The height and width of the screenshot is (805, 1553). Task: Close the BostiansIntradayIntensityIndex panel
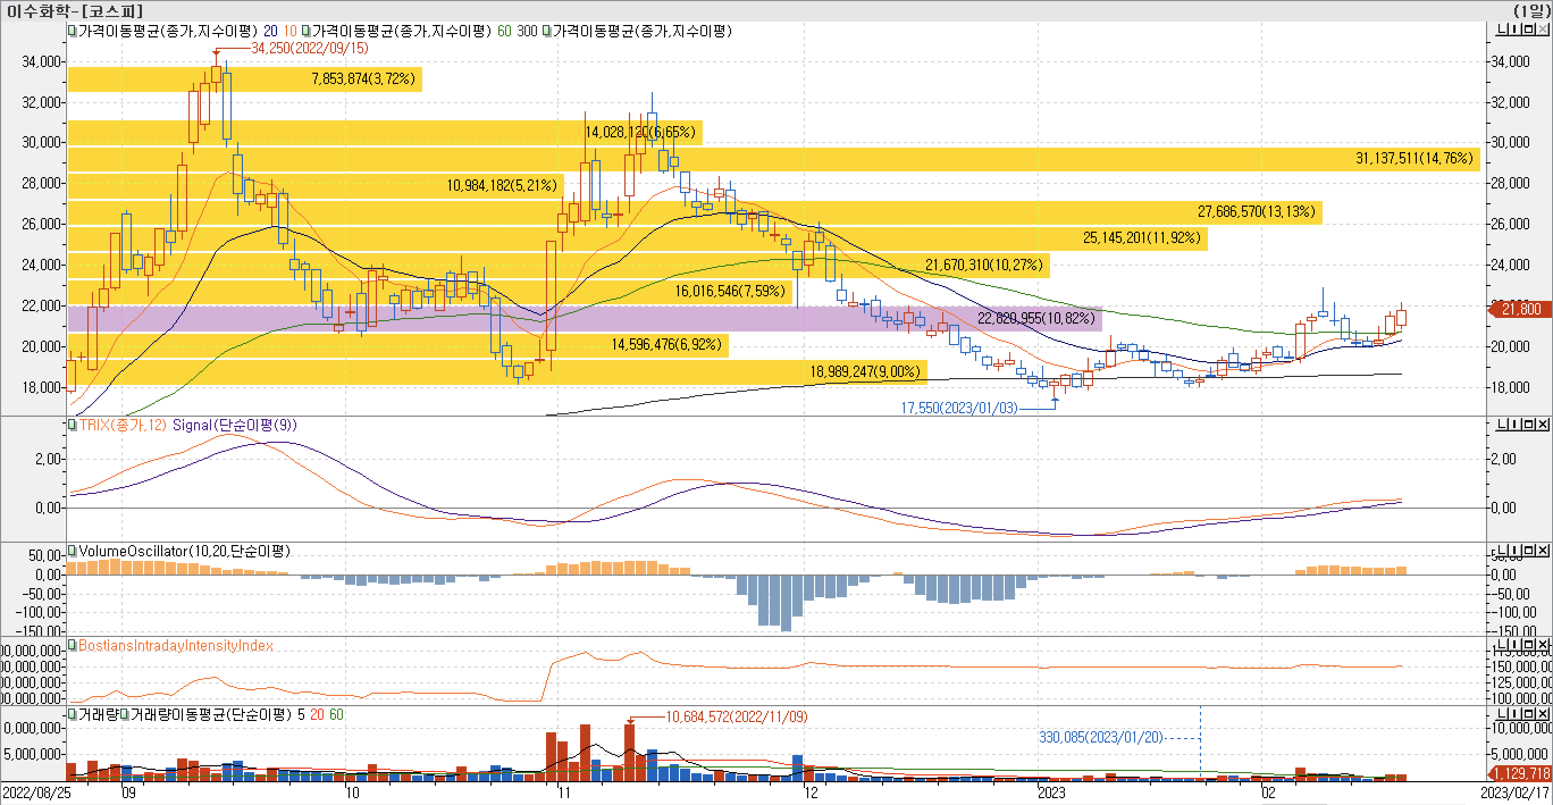click(x=1543, y=644)
